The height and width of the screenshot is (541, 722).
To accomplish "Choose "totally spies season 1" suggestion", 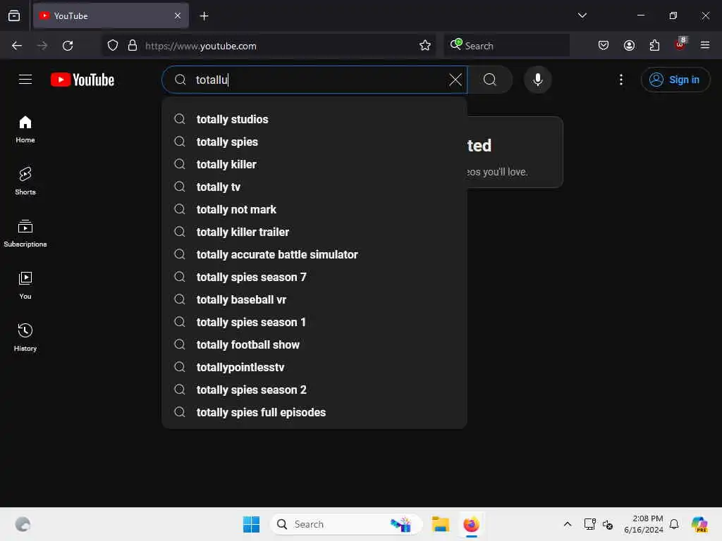I will tap(314, 322).
